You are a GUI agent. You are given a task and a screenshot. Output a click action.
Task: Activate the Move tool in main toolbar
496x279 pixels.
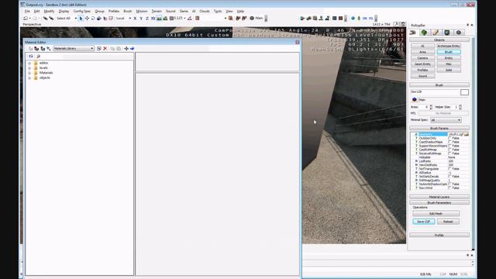87,19
